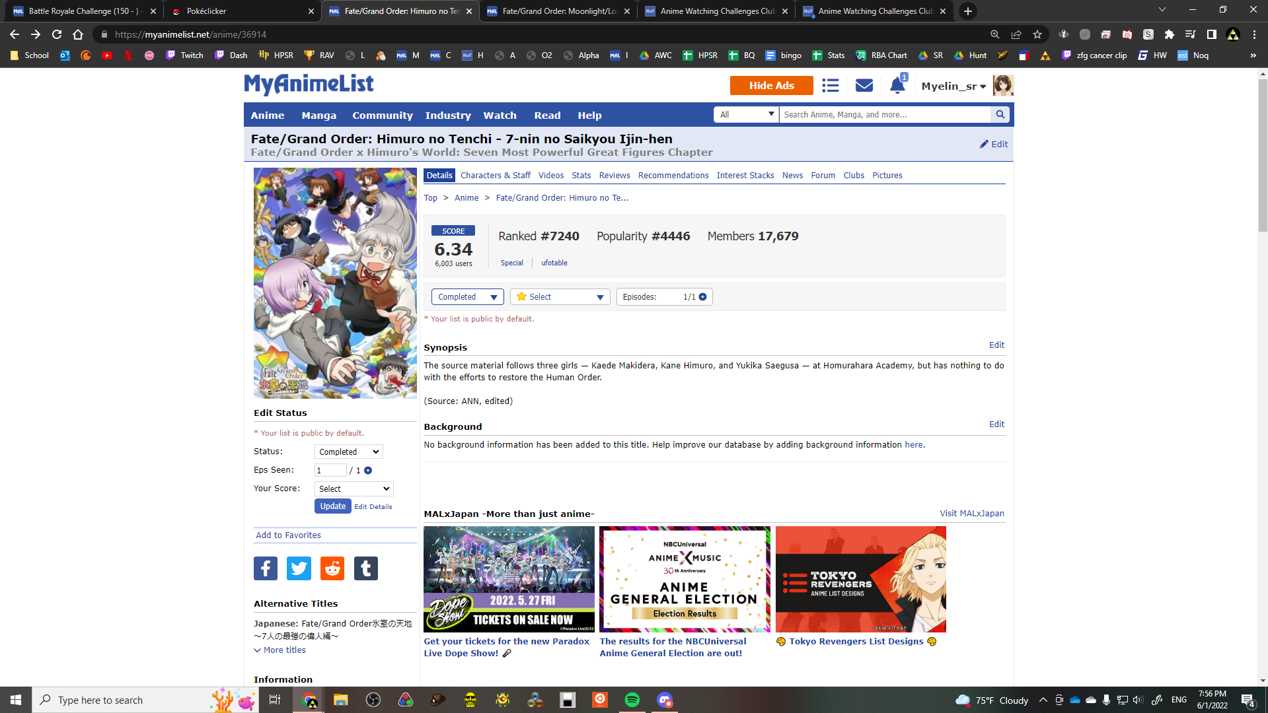Screen dimensions: 1268x713
Task: Open File Explorer from the taskbar
Action: click(340, 700)
